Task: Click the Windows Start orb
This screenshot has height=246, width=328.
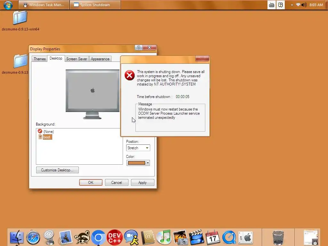Action: point(8,5)
